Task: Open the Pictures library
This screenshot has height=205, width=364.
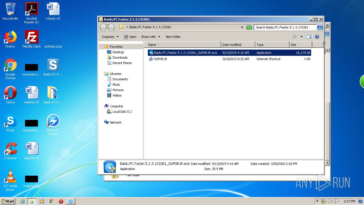Action: [x=118, y=90]
